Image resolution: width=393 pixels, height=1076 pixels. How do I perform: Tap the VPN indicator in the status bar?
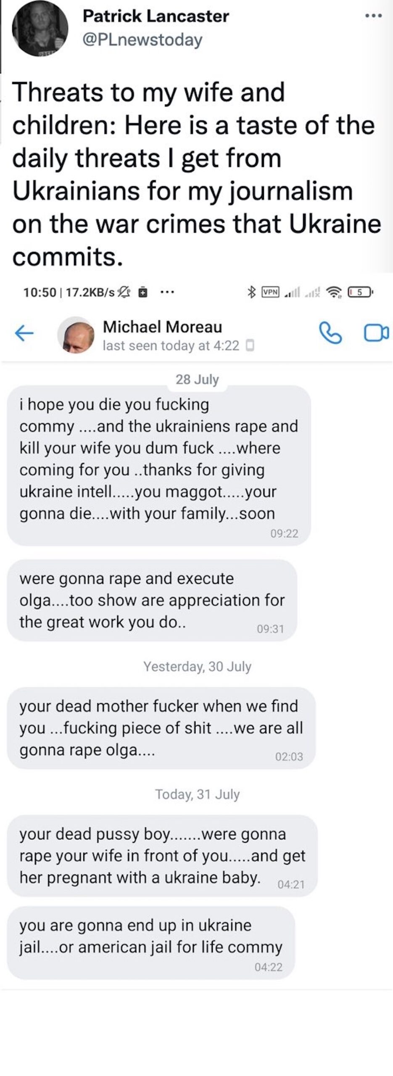coord(270,292)
